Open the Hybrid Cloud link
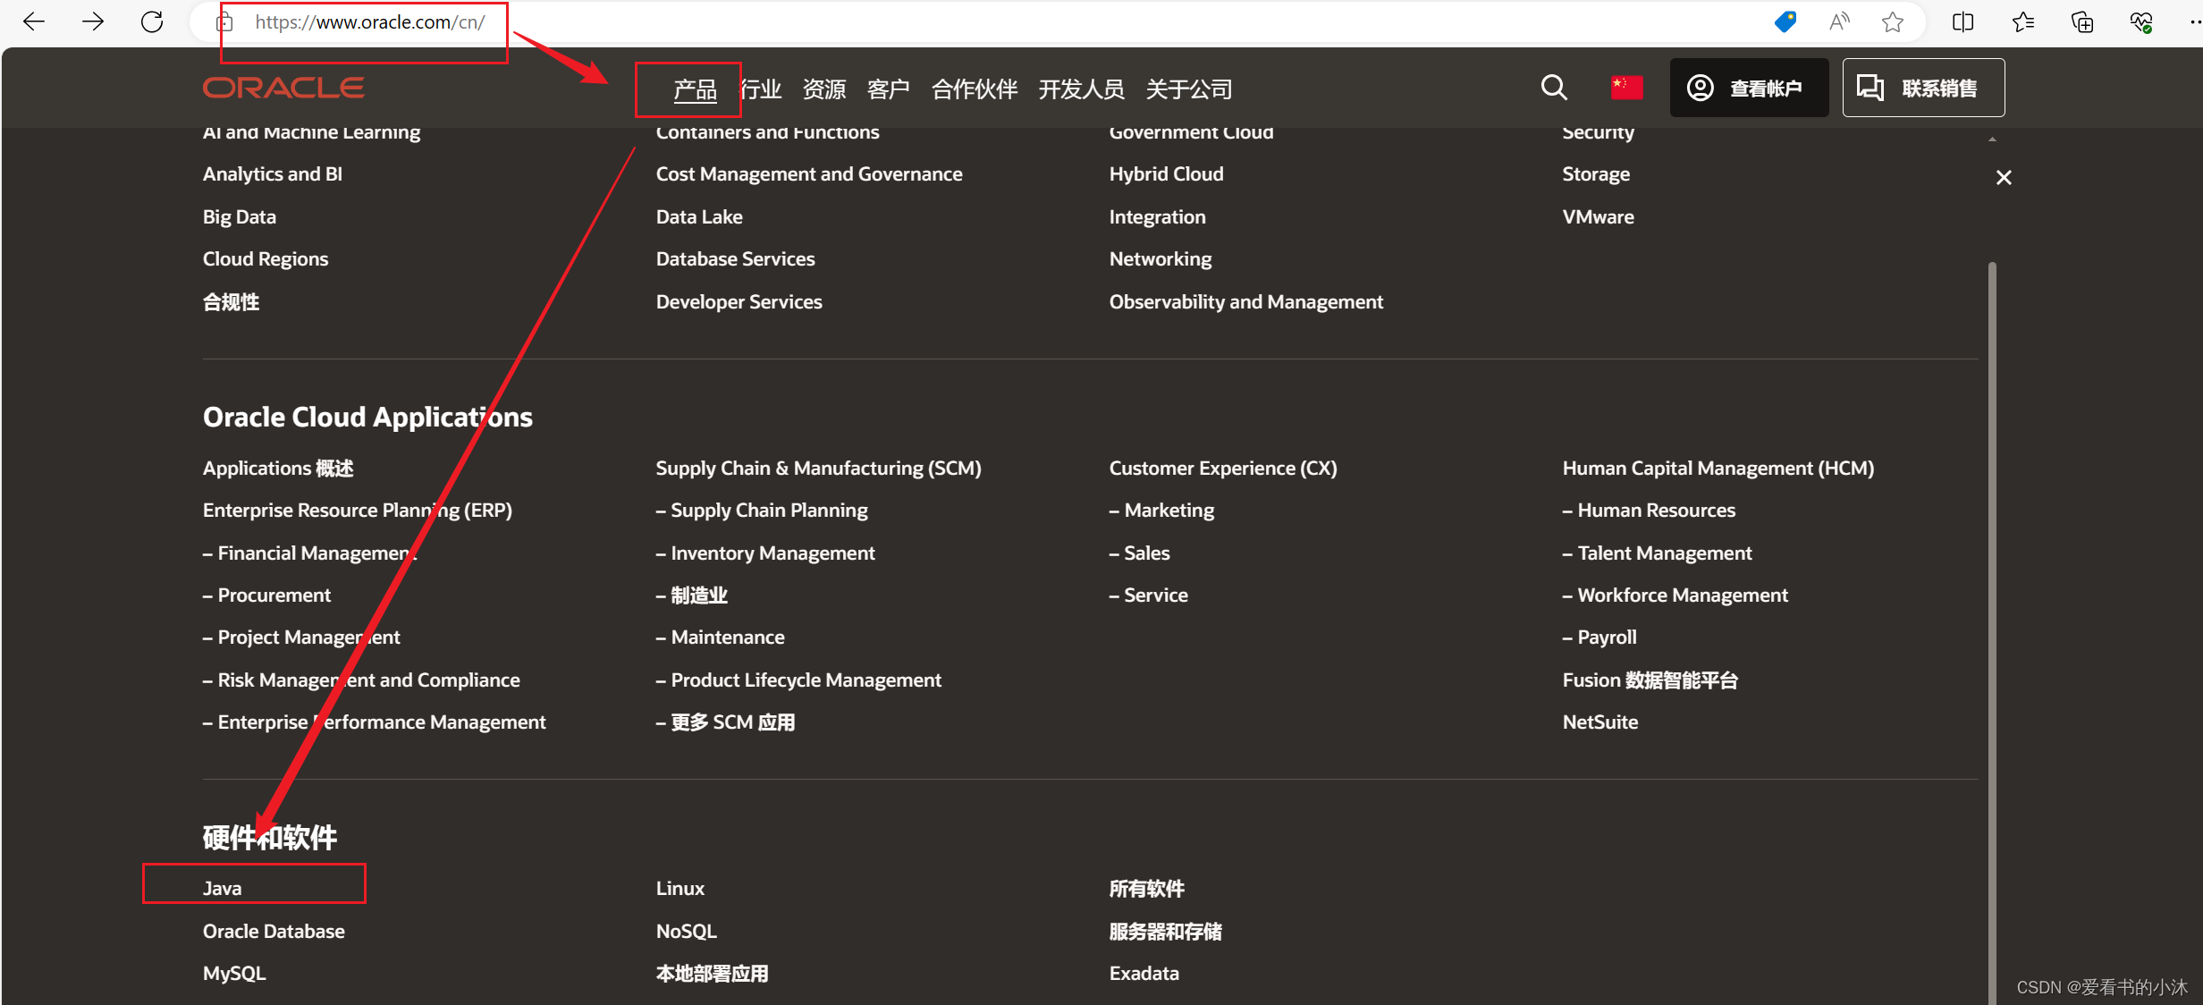This screenshot has width=2203, height=1005. coord(1167,173)
